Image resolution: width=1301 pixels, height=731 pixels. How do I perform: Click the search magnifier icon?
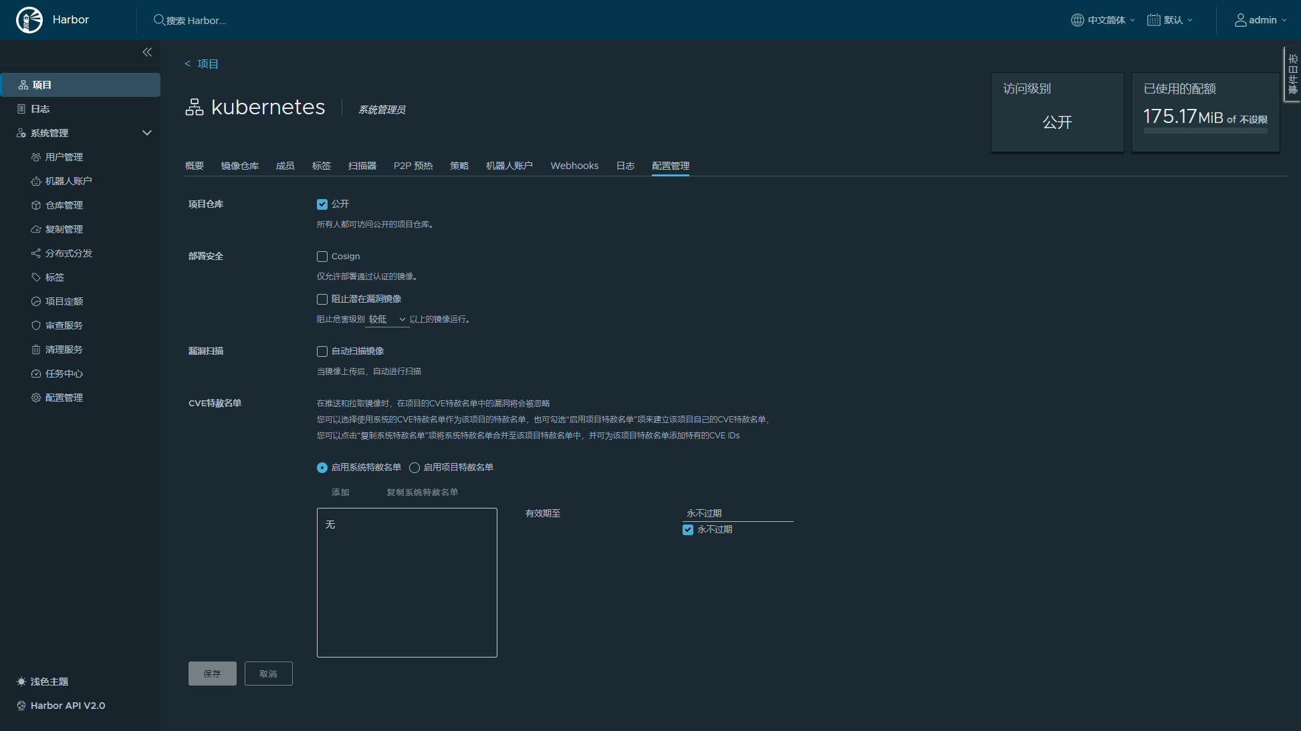[x=159, y=20]
